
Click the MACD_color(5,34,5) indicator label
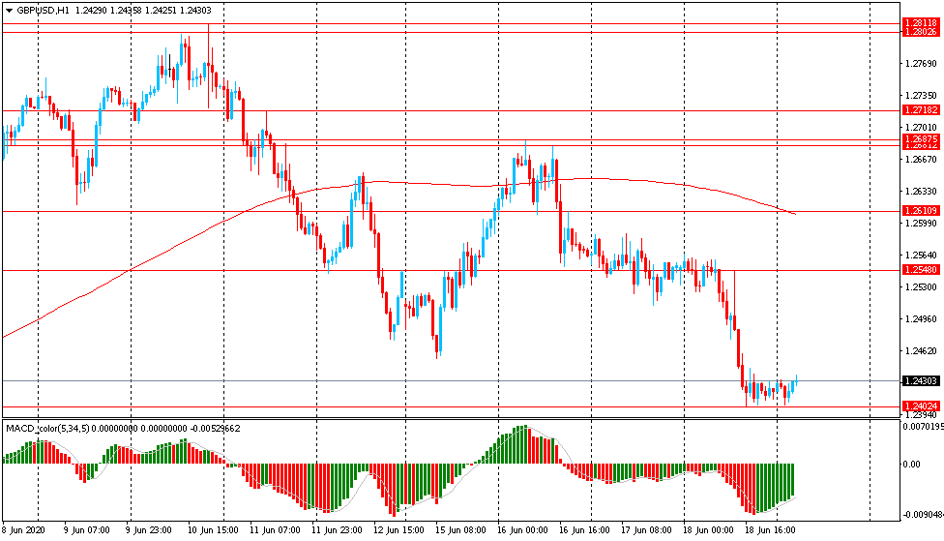(x=47, y=429)
